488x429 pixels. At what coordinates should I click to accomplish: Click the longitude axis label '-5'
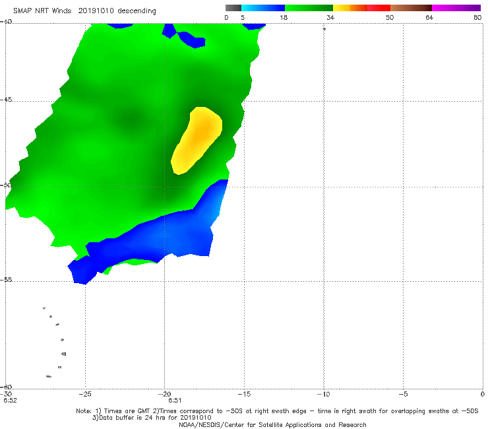(x=403, y=394)
